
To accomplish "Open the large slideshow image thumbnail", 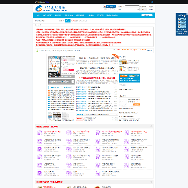I will 54,67.
